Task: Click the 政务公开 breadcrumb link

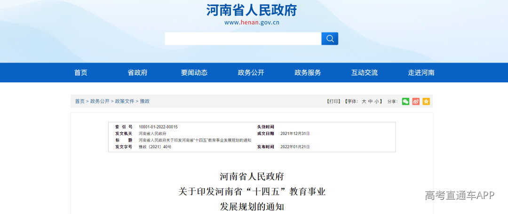Action: [x=100, y=101]
